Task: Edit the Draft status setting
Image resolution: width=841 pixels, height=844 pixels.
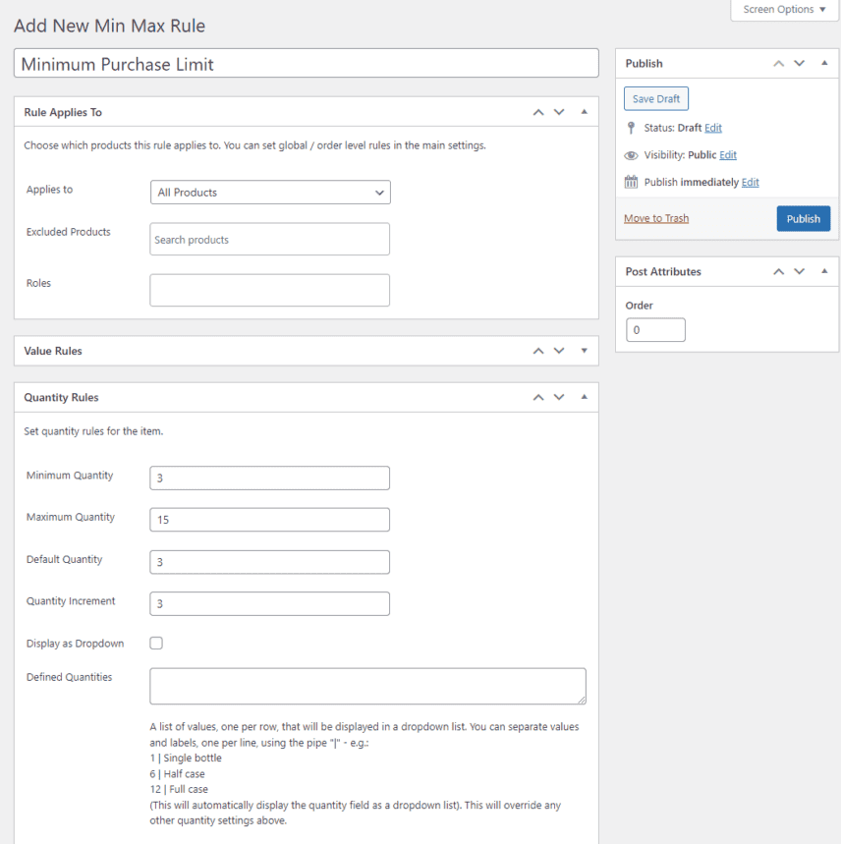Action: (713, 128)
